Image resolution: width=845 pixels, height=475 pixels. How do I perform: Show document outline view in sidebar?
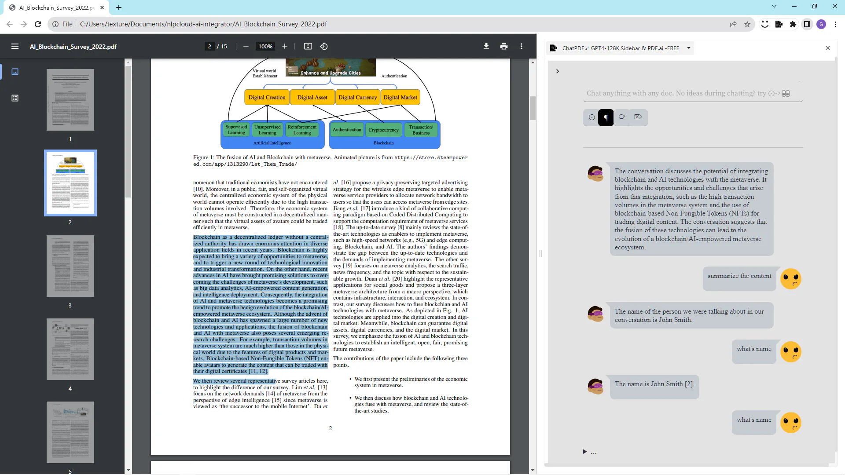[x=15, y=98]
